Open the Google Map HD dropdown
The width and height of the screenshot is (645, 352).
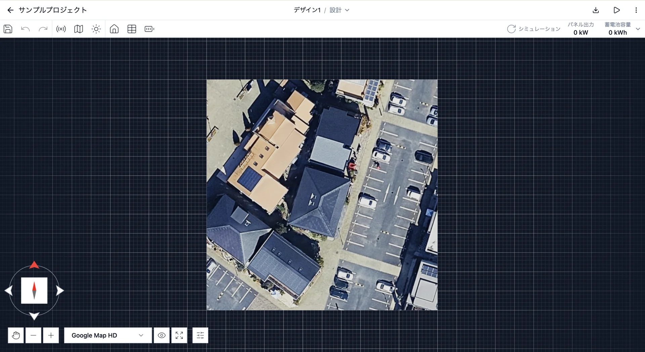pyautogui.click(x=108, y=335)
